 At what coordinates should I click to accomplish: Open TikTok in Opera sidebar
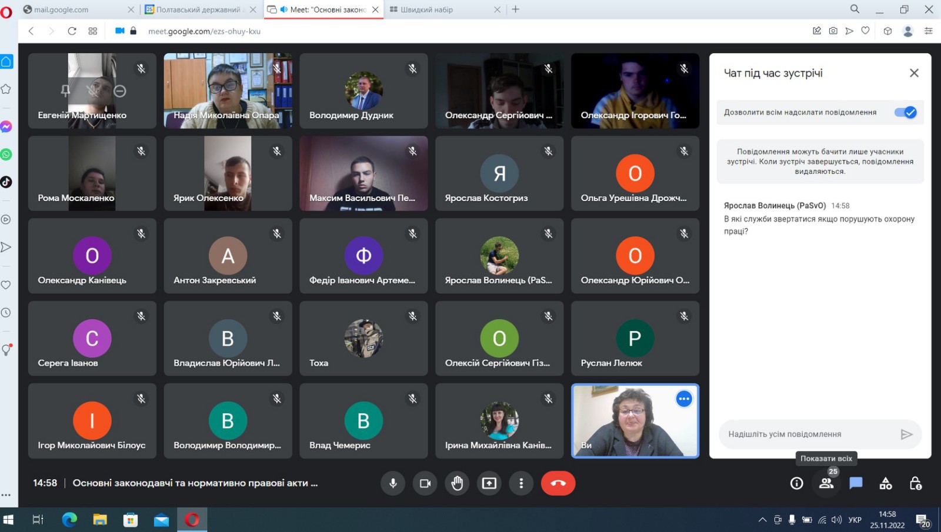click(x=6, y=182)
